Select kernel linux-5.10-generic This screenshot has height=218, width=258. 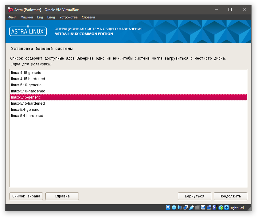[x=128, y=85]
